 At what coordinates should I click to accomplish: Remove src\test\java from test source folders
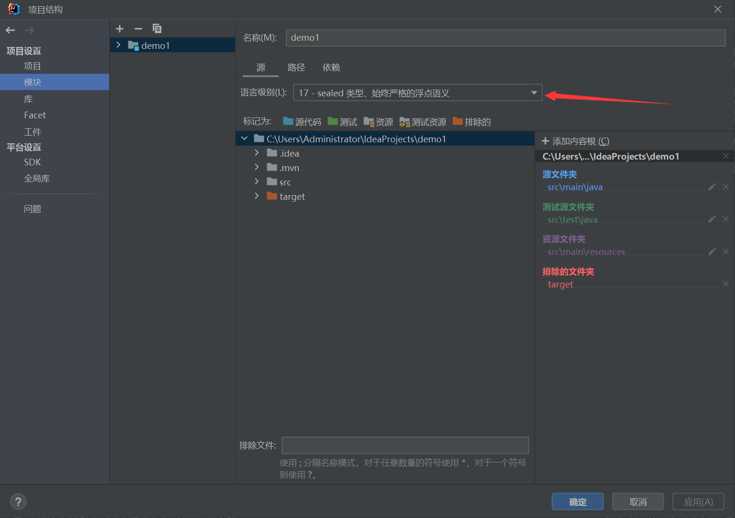726,219
